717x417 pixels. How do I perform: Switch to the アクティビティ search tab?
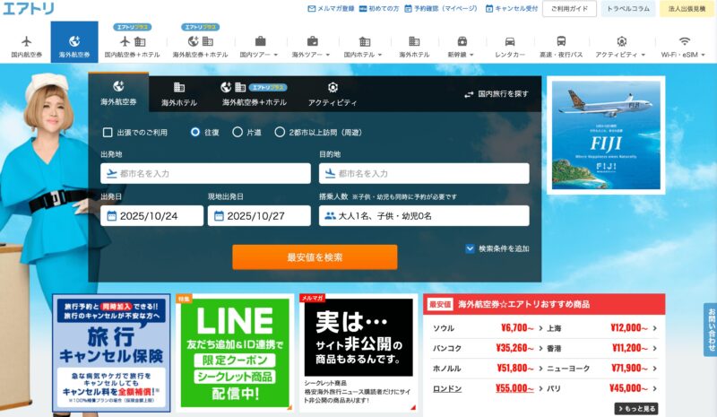333,94
